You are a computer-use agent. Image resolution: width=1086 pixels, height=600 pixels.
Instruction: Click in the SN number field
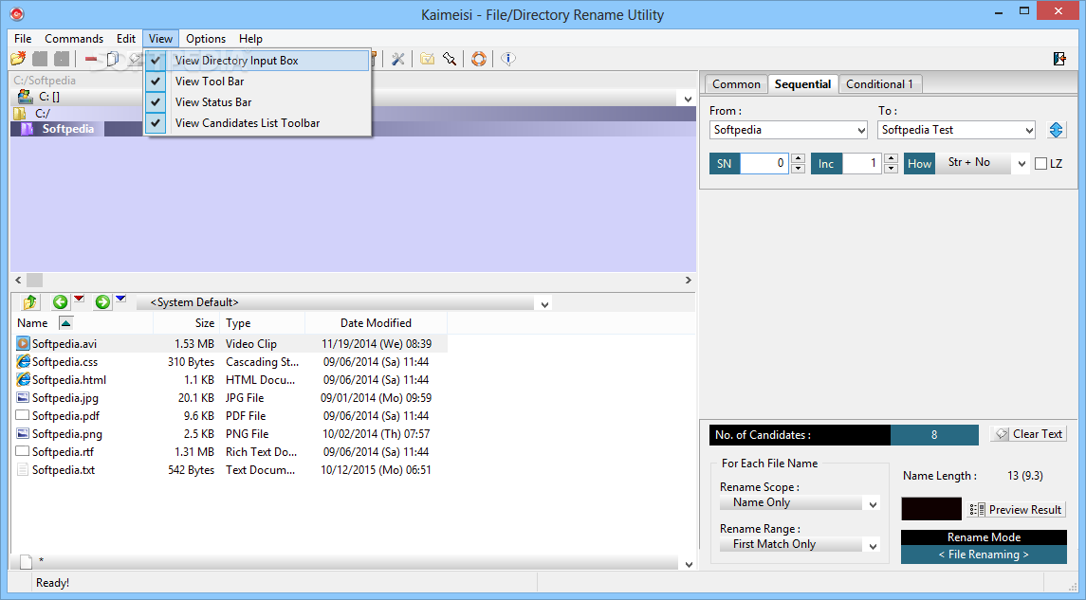pos(764,163)
